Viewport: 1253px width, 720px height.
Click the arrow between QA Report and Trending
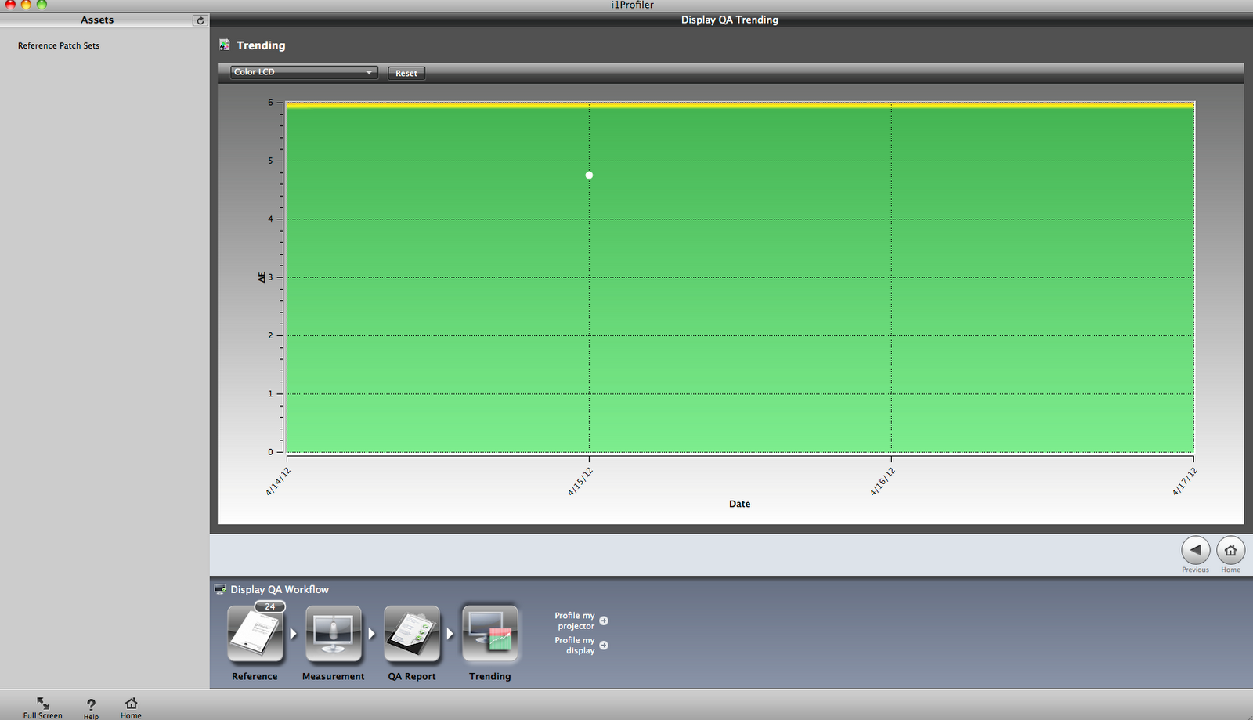coord(450,634)
